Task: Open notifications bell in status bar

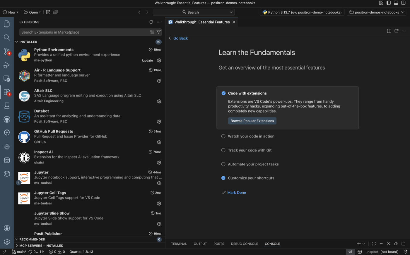Action: pyautogui.click(x=405, y=252)
